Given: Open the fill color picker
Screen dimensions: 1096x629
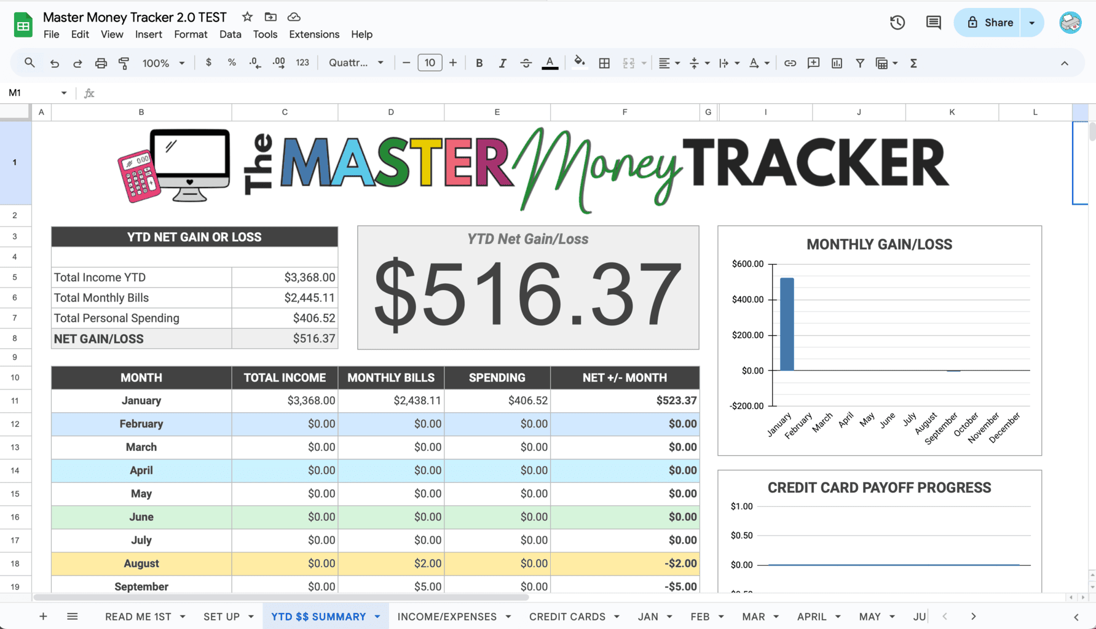Looking at the screenshot, I should [578, 63].
